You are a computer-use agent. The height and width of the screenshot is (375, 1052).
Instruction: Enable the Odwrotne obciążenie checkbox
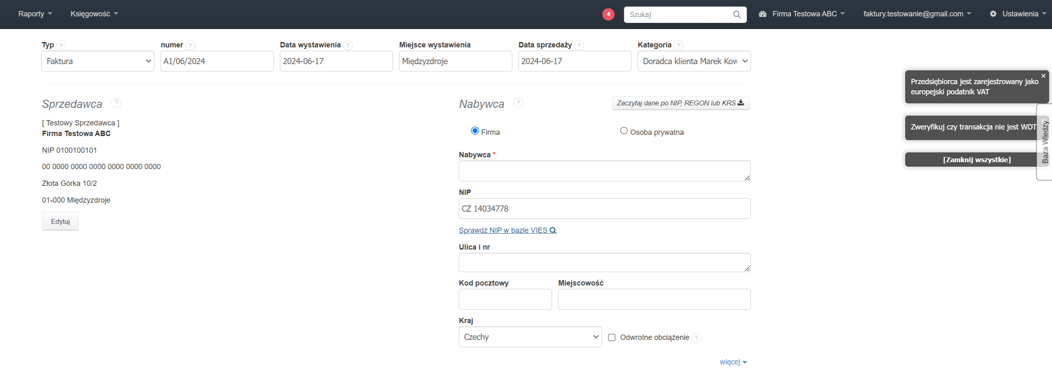pyautogui.click(x=612, y=337)
